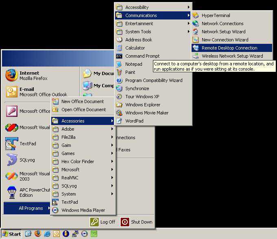The width and height of the screenshot is (277, 239).
Task: Start the Network Setup Wizard
Action: point(232,32)
